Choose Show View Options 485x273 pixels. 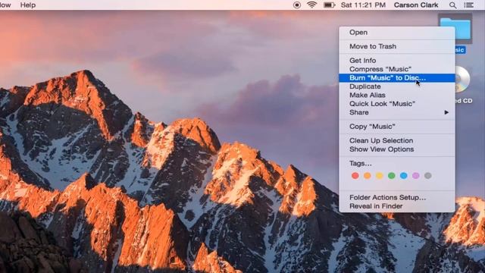click(x=397, y=149)
